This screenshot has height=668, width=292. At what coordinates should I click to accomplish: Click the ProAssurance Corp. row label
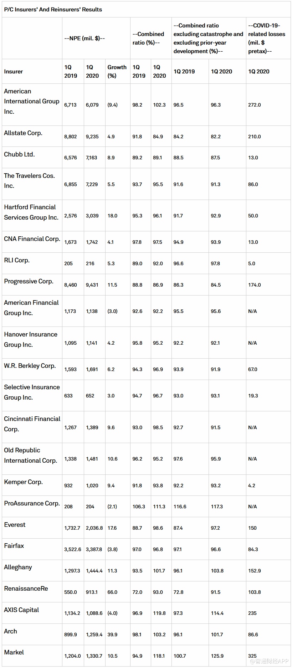(x=32, y=503)
